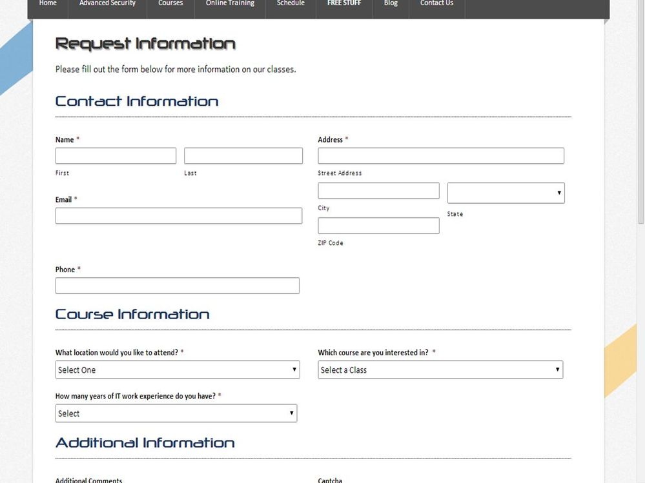Screen dimensions: 645x483
Task: Click the City input field
Action: (378, 191)
